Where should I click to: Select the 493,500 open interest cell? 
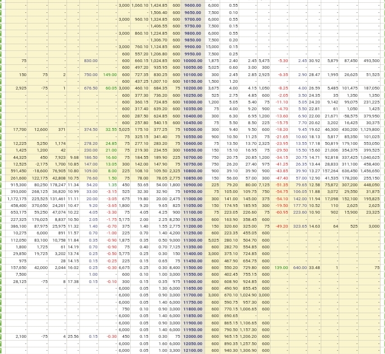click(372, 61)
